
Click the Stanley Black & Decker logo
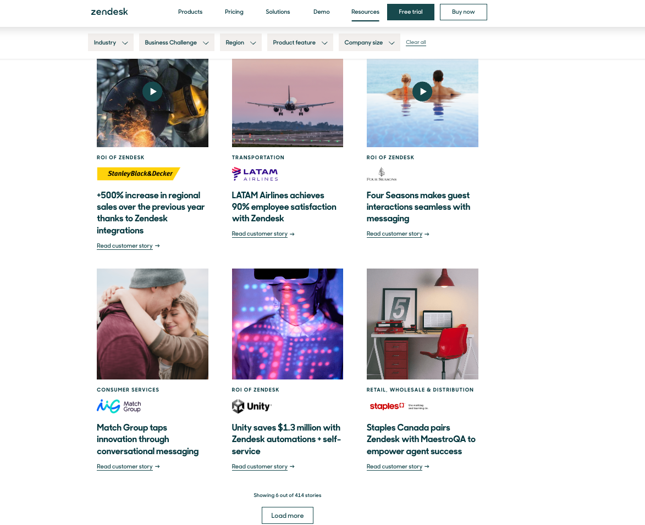click(x=139, y=174)
